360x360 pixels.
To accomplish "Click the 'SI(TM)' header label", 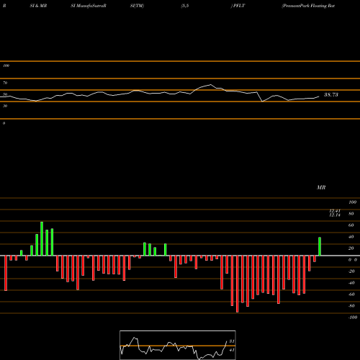I will [x=137, y=6].
